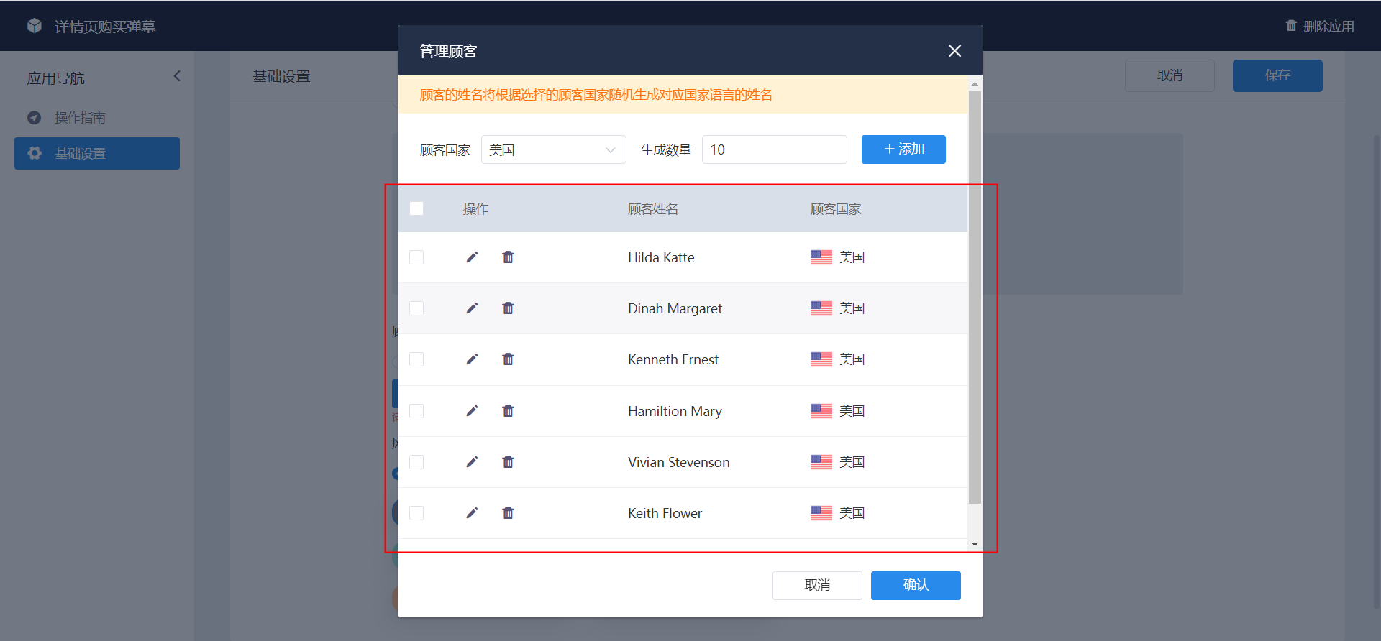Click 取消 in the dialog footer
This screenshot has height=641, width=1381.
[817, 585]
